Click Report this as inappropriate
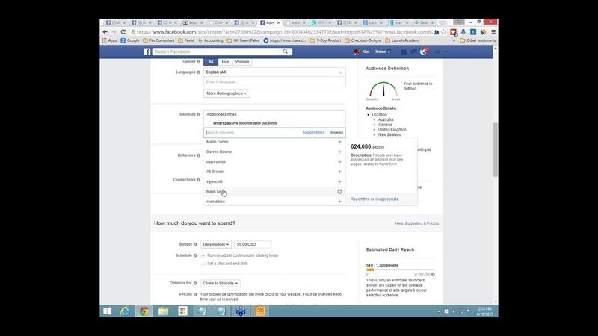Image resolution: width=598 pixels, height=336 pixels. (374, 199)
